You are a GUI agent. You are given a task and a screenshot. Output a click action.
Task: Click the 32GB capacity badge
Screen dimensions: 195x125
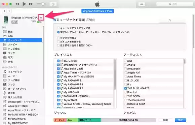click(15, 22)
